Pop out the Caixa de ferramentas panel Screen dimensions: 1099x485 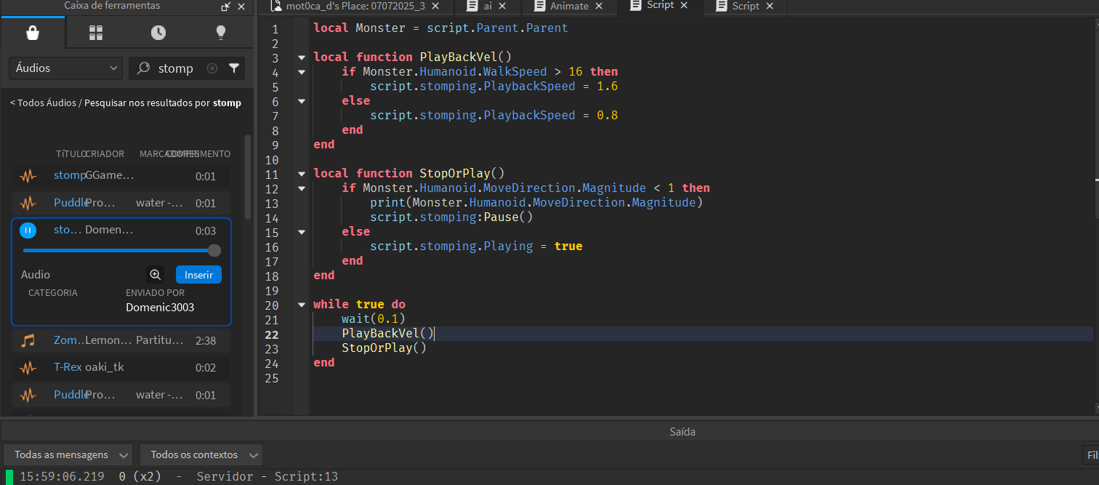click(226, 7)
